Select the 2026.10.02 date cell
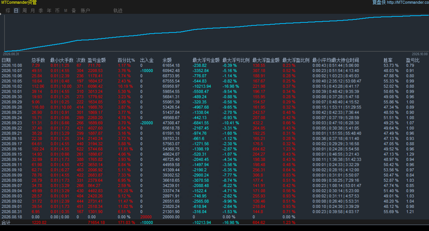429x231 pixels. (x=12, y=86)
